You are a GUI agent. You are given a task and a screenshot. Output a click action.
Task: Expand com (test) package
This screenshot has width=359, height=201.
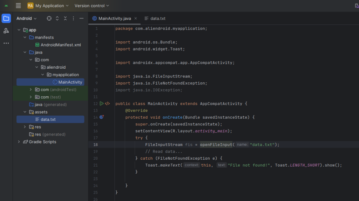(x=31, y=97)
